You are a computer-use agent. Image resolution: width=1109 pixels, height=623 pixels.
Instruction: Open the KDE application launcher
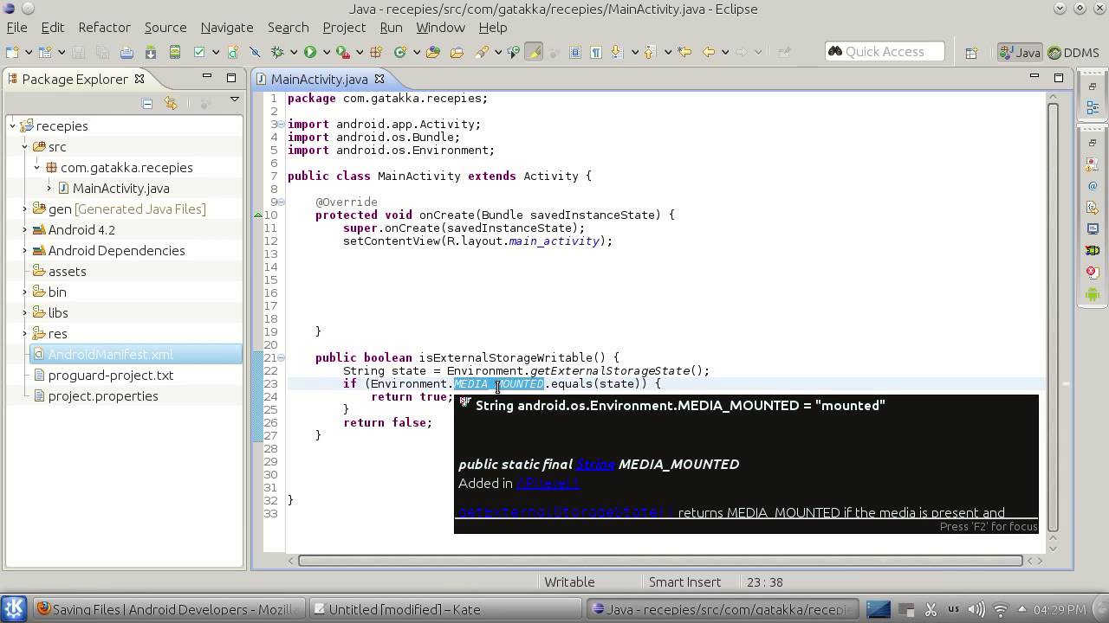pyautogui.click(x=14, y=608)
